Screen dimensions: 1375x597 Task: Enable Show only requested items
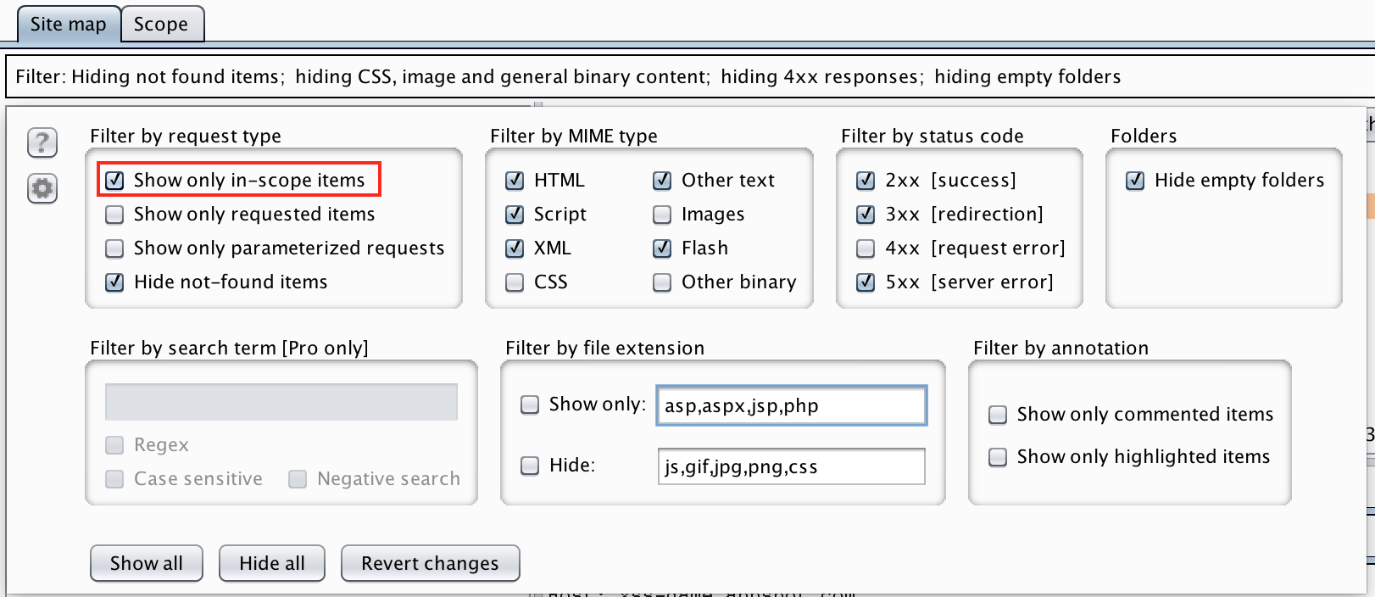[x=114, y=215]
